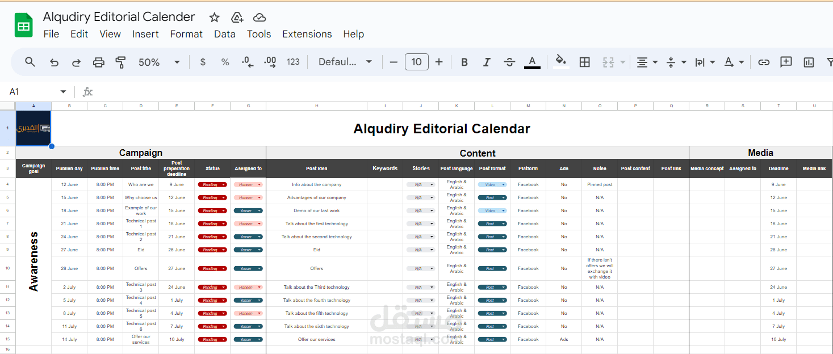This screenshot has height=354, width=833.
Task: Undo the last action
Action: click(x=54, y=62)
